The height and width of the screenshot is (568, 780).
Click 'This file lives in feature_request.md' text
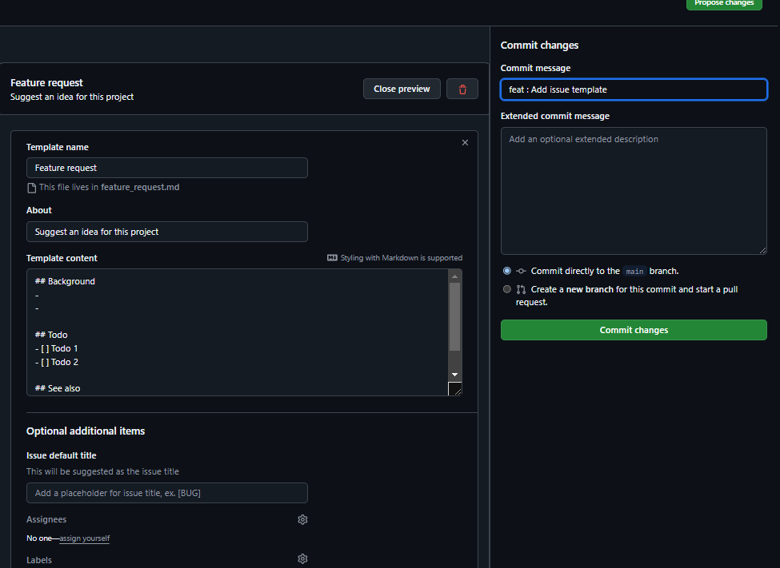coord(109,188)
